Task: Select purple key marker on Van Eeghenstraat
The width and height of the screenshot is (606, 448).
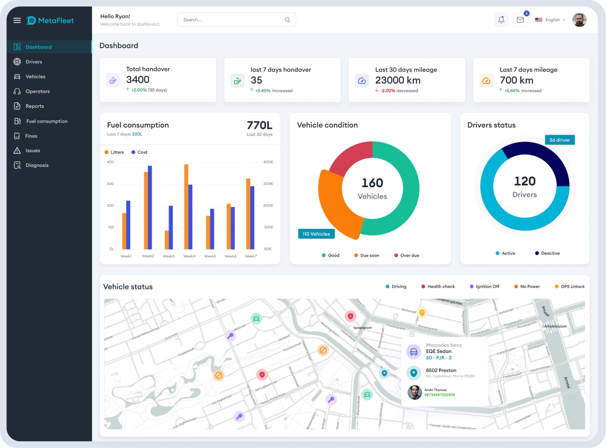Action: pyautogui.click(x=239, y=417)
